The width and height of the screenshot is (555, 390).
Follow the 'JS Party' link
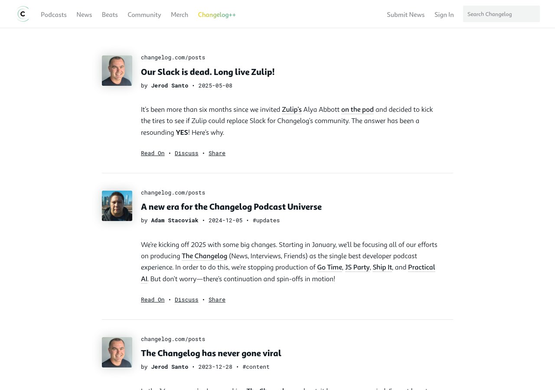(x=357, y=267)
